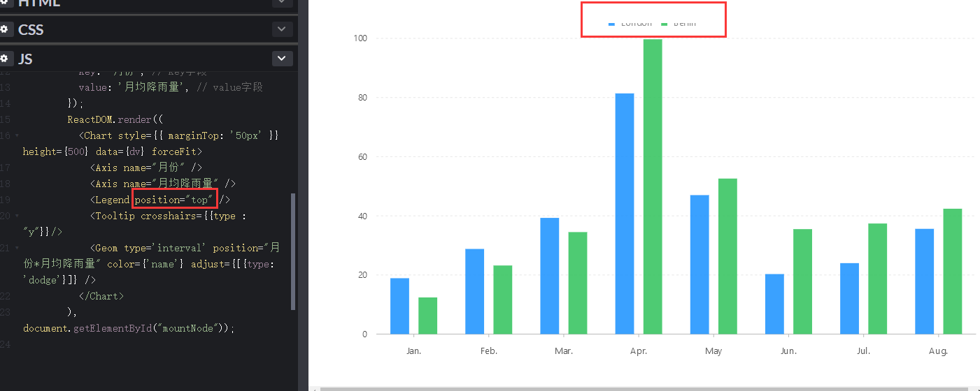980x391 pixels.
Task: Click the green Berlin bar for May
Action: click(727, 256)
